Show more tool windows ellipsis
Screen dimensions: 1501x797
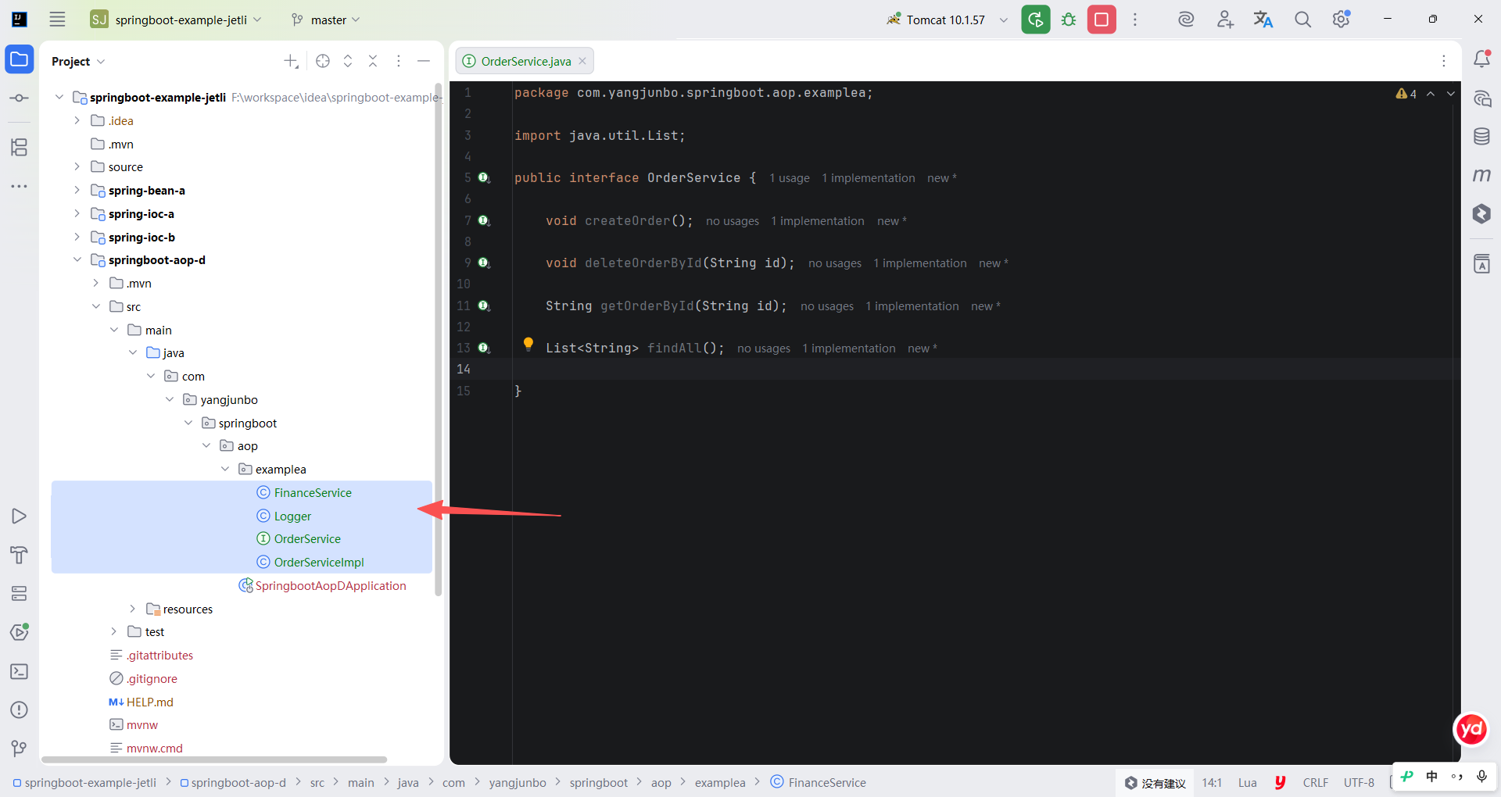(x=20, y=186)
